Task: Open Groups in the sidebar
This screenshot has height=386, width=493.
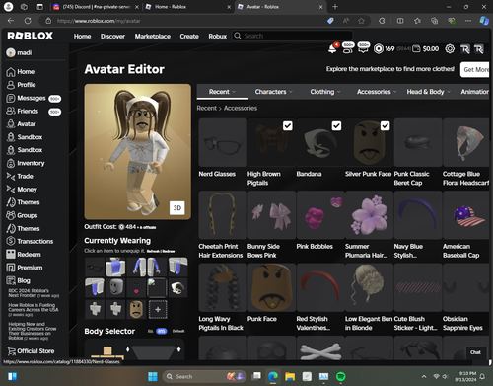Action: [x=22, y=215]
